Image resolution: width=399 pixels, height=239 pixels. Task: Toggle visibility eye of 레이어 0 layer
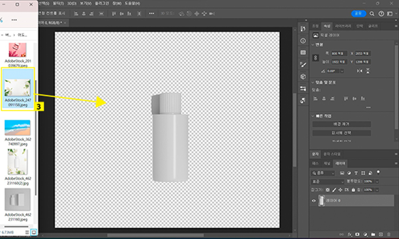click(314, 201)
